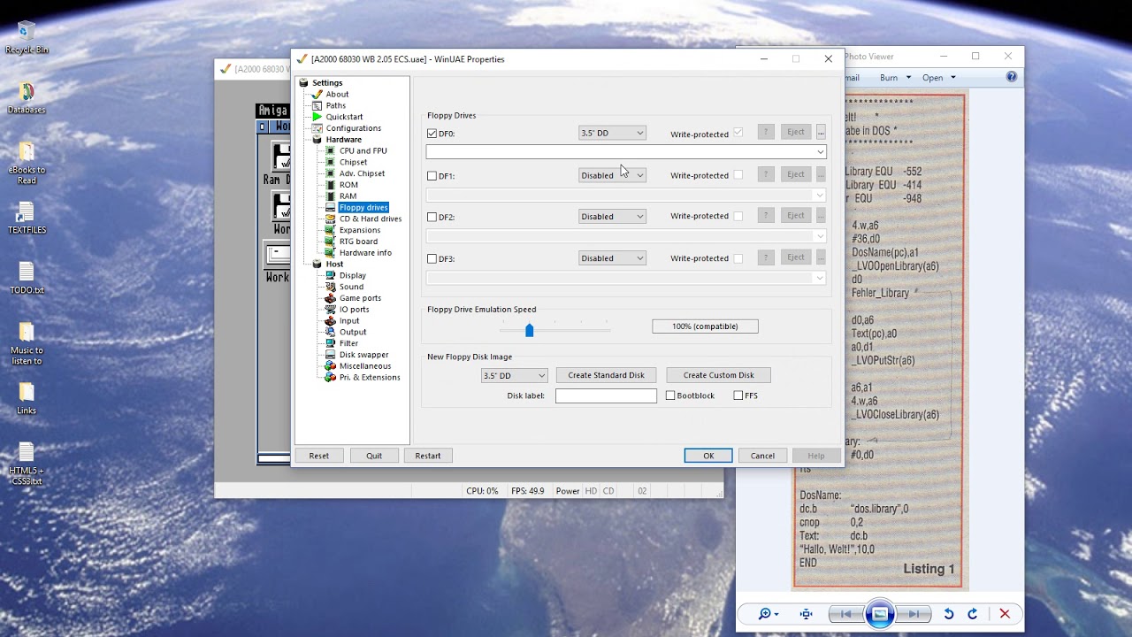Image resolution: width=1132 pixels, height=637 pixels.
Task: Open the Filter settings page
Action: coord(348,343)
